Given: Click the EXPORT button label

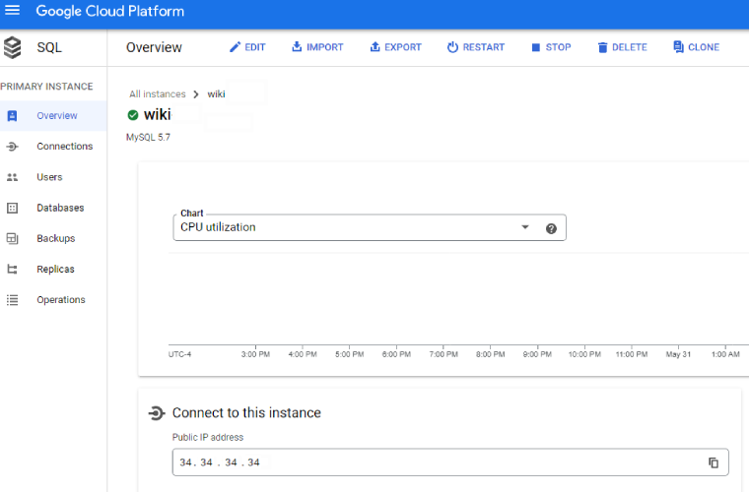Looking at the screenshot, I should pyautogui.click(x=403, y=47).
